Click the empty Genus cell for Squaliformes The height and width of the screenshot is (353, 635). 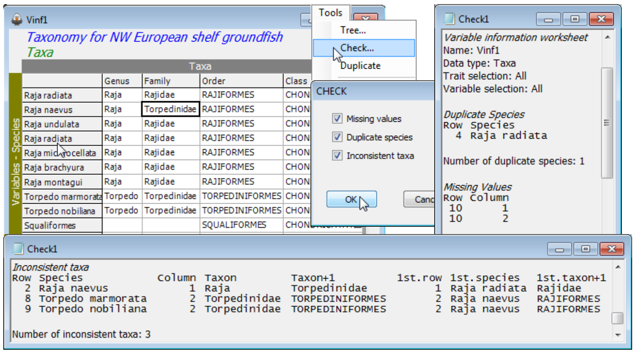122,225
